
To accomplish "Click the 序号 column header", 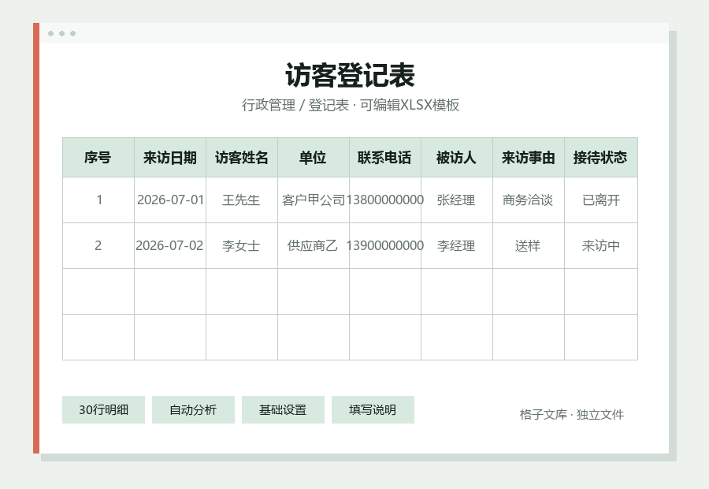I will 98,158.
